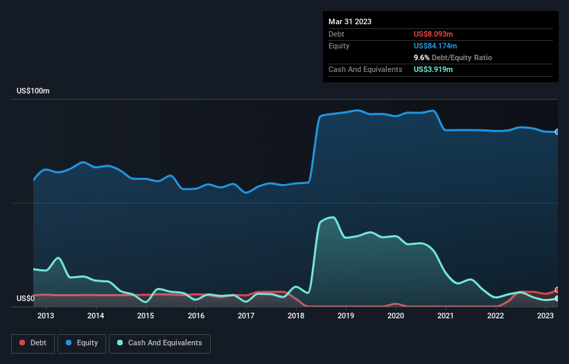Click the 2013 x-axis label
This screenshot has width=569, height=364.
[46, 316]
